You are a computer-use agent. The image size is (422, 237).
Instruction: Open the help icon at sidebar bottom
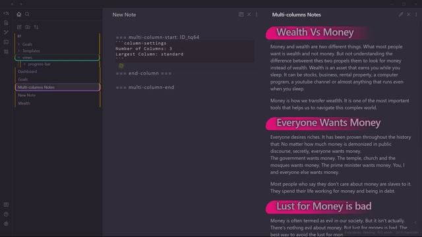[x=6, y=214]
